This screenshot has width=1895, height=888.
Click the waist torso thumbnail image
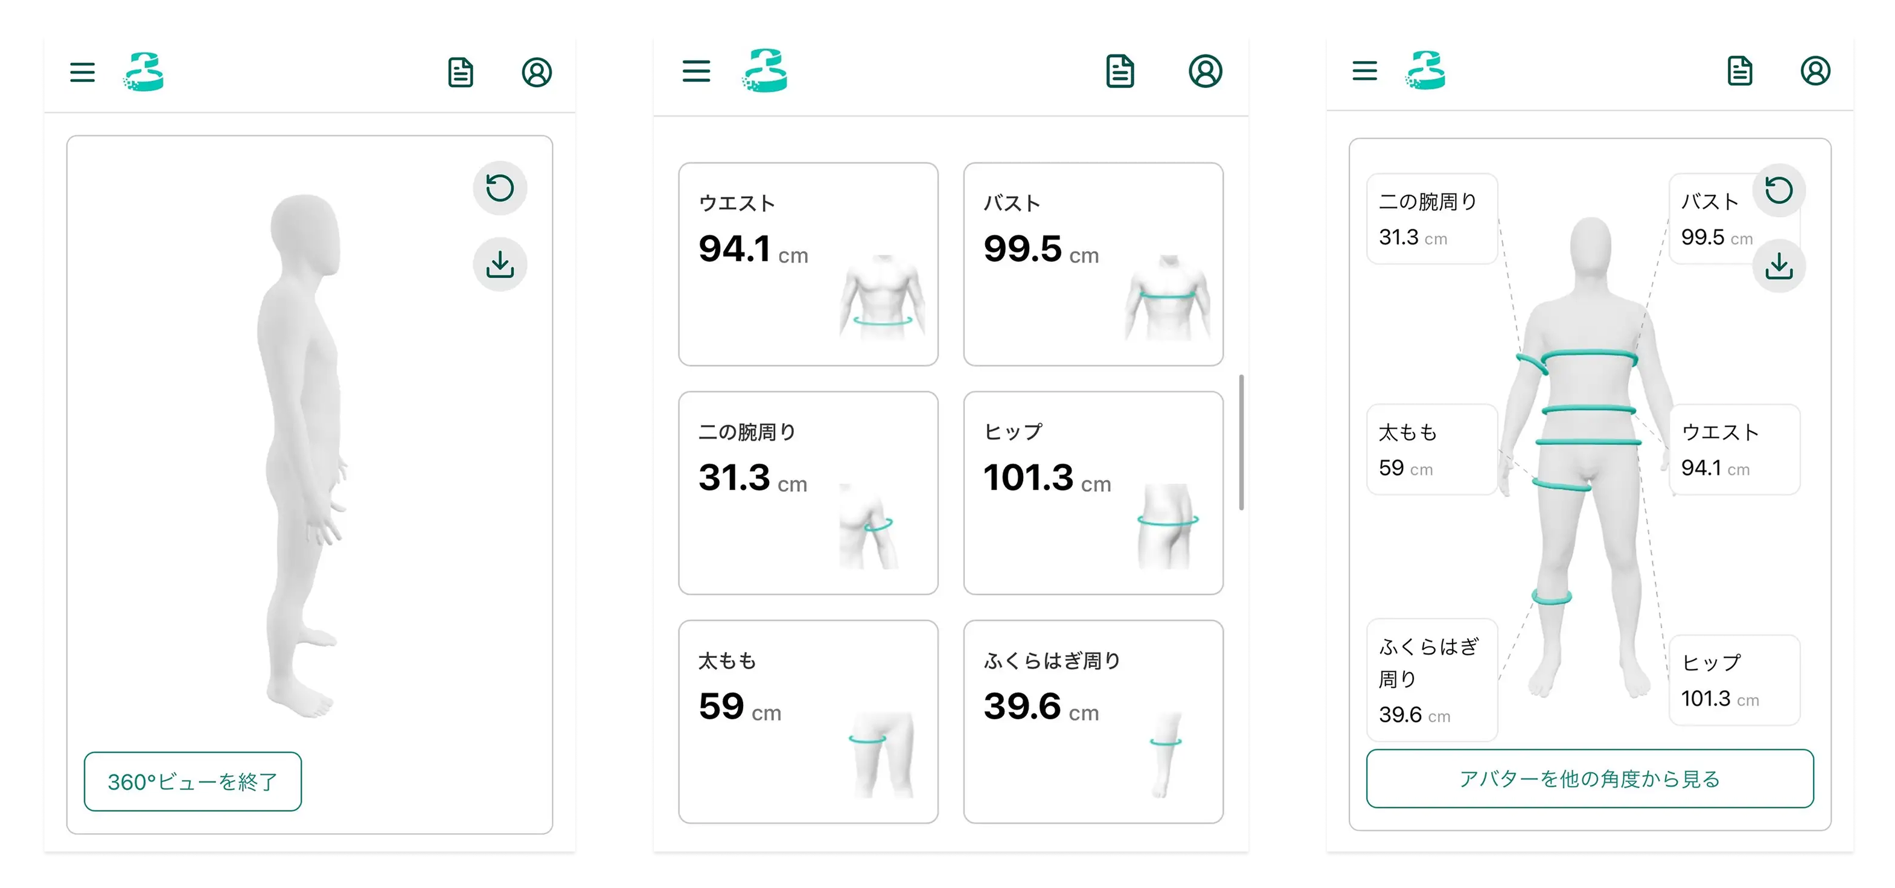[883, 297]
